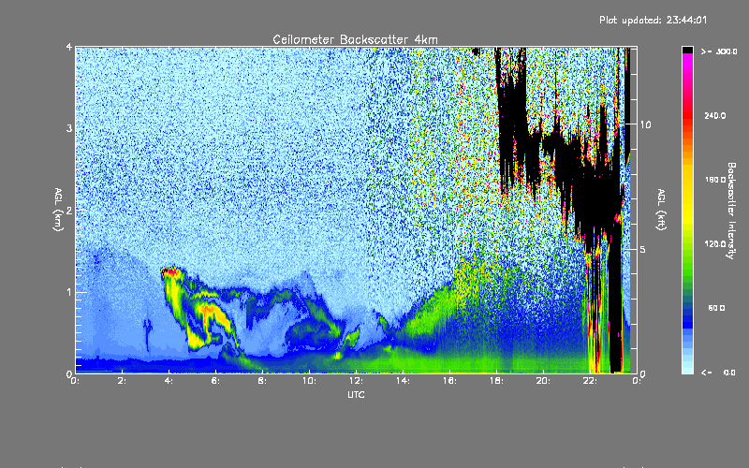
Task: Click the magenta band of the colorbar
Action: point(687,60)
